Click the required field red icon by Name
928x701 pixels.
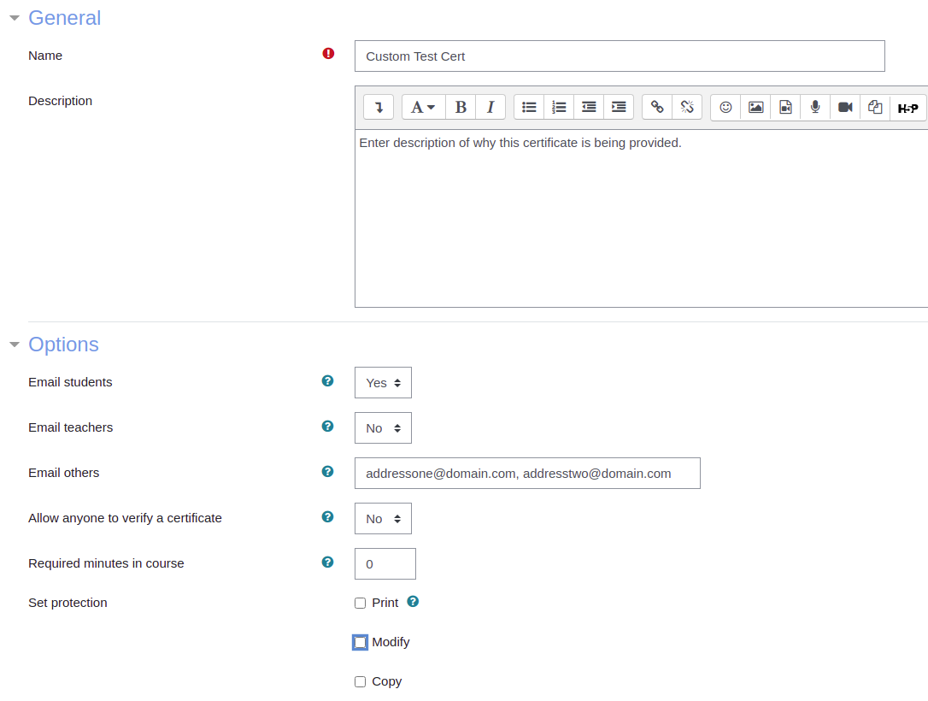(x=328, y=54)
